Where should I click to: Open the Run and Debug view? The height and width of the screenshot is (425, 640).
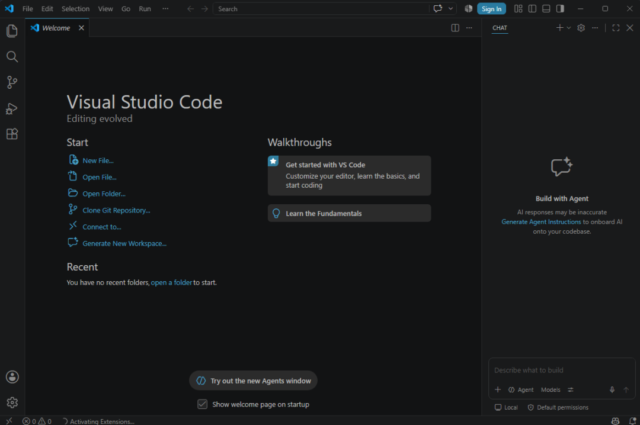click(x=12, y=108)
